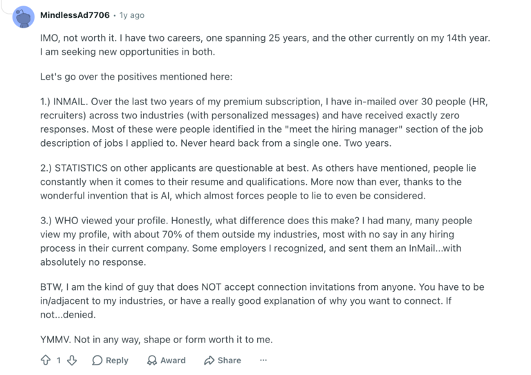Viewport: 531px width, 375px height.
Task: Click the "1y ago" timestamp link
Action: (x=132, y=16)
